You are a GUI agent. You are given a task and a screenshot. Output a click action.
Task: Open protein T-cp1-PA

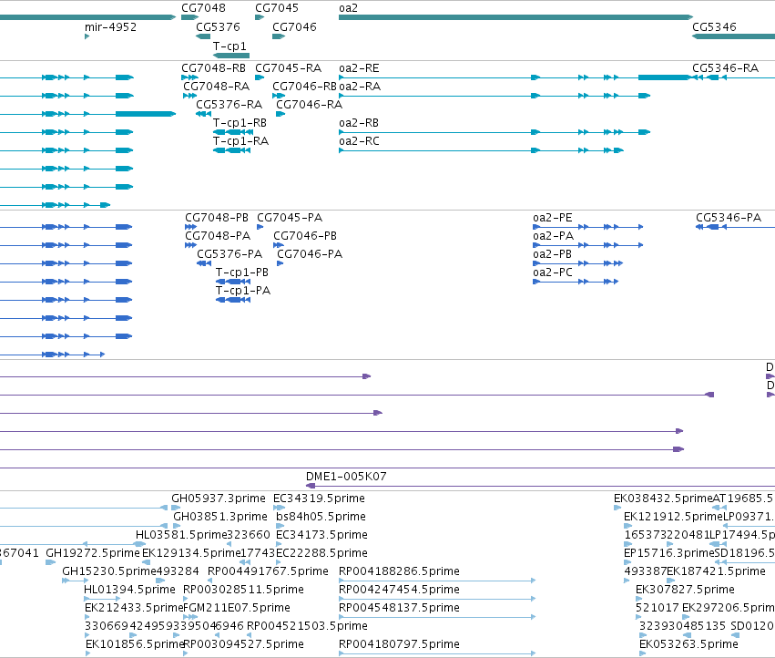[x=243, y=291]
